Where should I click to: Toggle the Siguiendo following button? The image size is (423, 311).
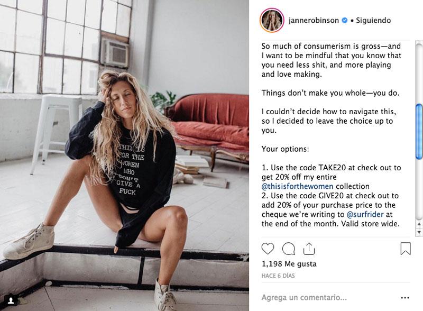[x=373, y=20]
